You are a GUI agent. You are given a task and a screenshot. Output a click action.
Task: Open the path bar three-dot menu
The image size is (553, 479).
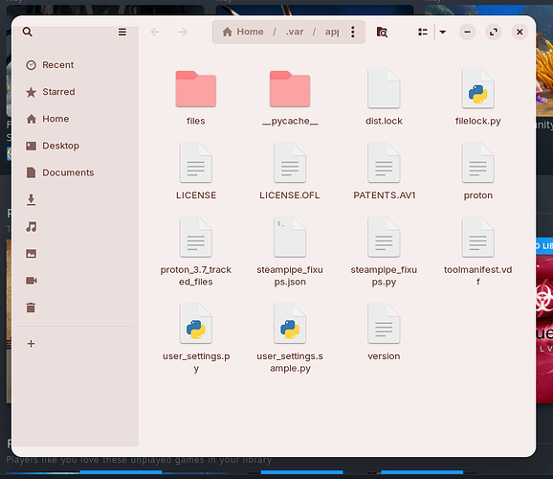[353, 33]
